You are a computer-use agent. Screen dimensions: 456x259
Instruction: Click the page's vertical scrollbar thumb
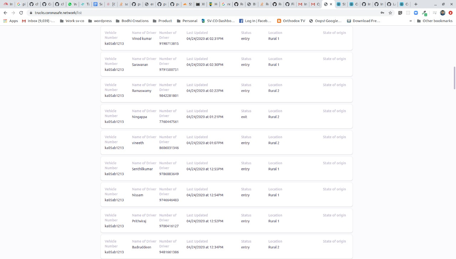(x=454, y=78)
